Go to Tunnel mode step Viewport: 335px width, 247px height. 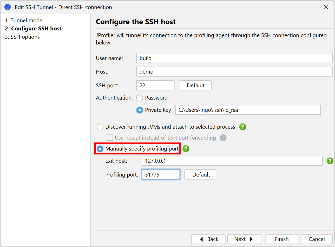(x=24, y=21)
